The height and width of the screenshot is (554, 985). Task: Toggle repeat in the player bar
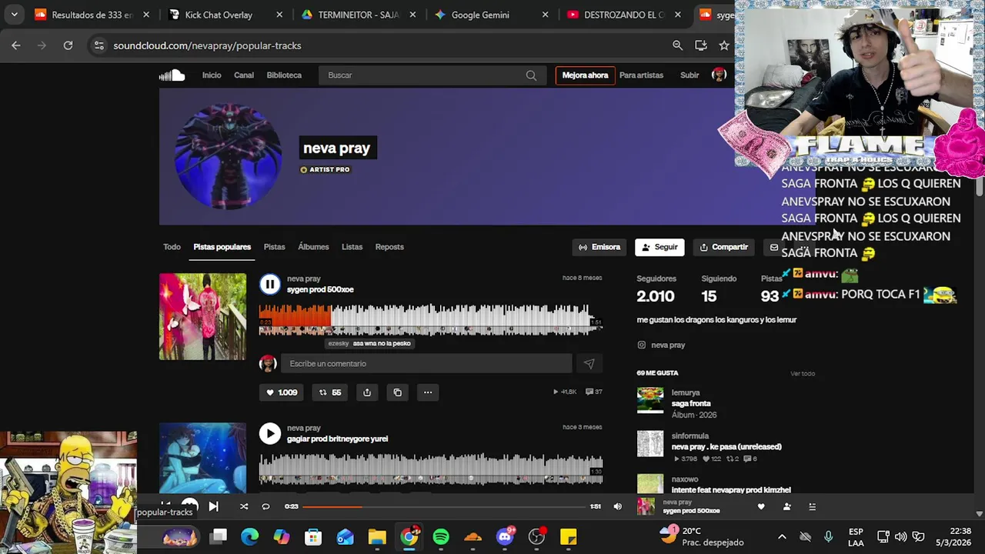(x=265, y=506)
